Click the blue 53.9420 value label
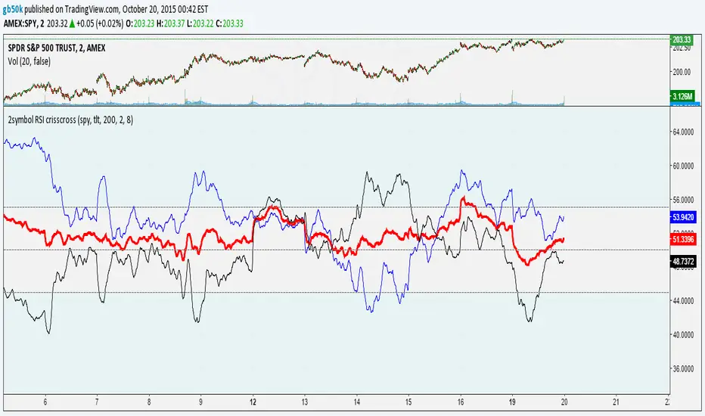The height and width of the screenshot is (416, 705). tap(683, 217)
